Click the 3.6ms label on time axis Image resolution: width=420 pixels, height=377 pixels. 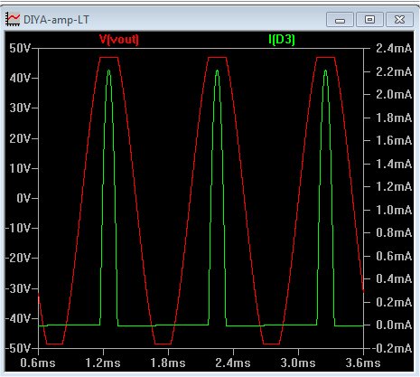(x=363, y=363)
